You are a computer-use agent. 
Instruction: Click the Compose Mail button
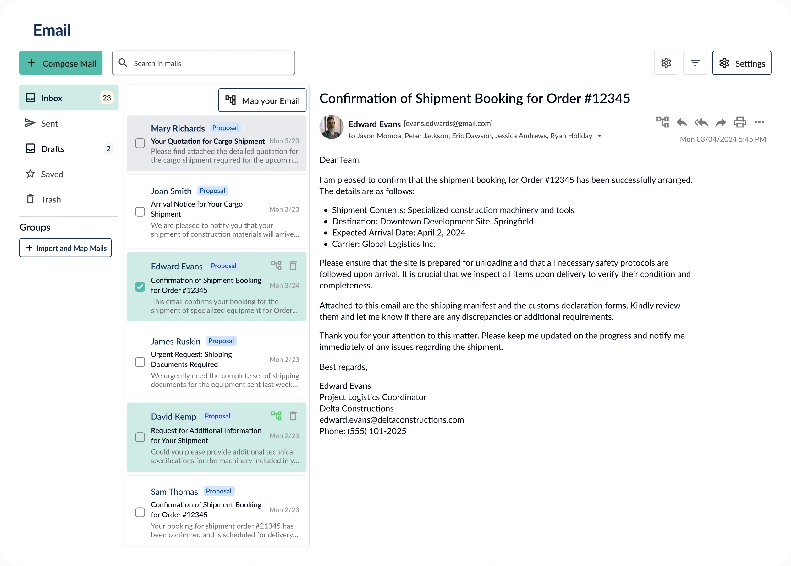(61, 63)
